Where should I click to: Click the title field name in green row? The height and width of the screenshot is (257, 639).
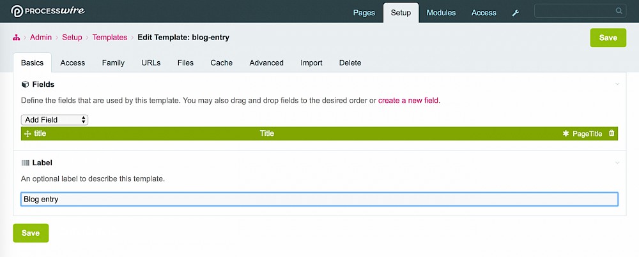pos(40,133)
